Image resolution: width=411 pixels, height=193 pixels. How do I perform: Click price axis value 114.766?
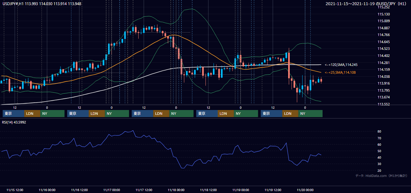(x=384, y=35)
